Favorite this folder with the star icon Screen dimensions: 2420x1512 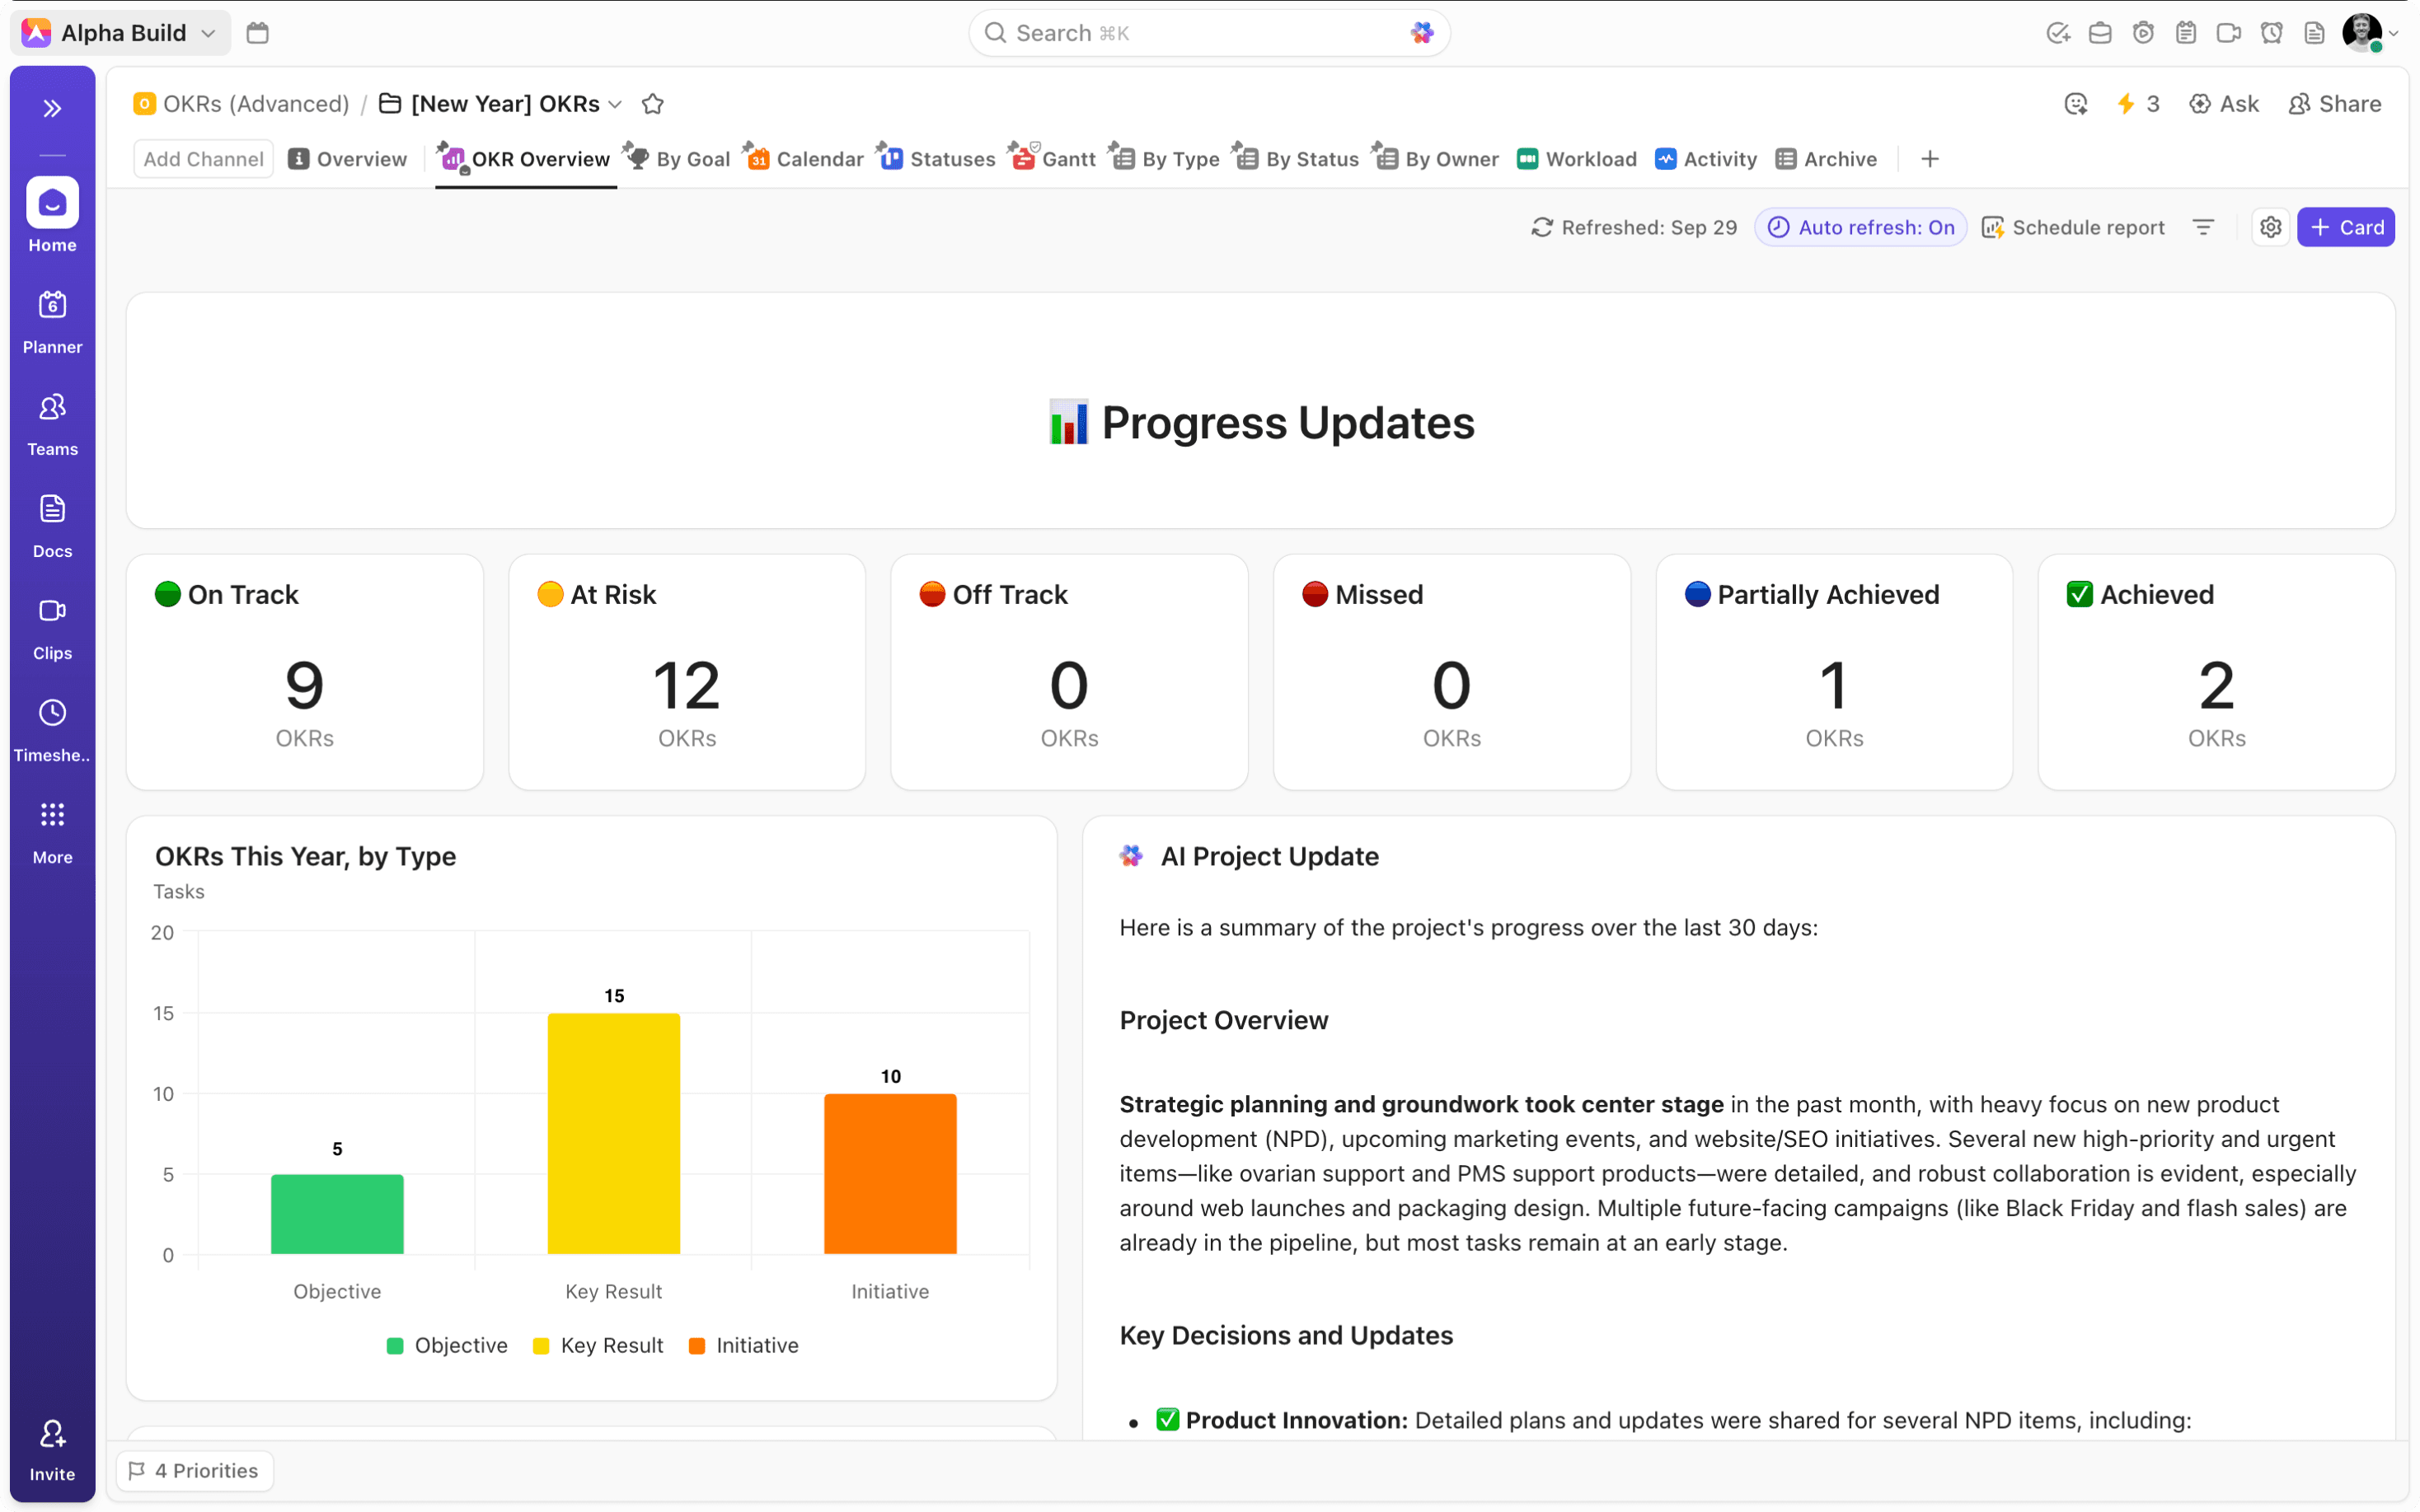[653, 104]
